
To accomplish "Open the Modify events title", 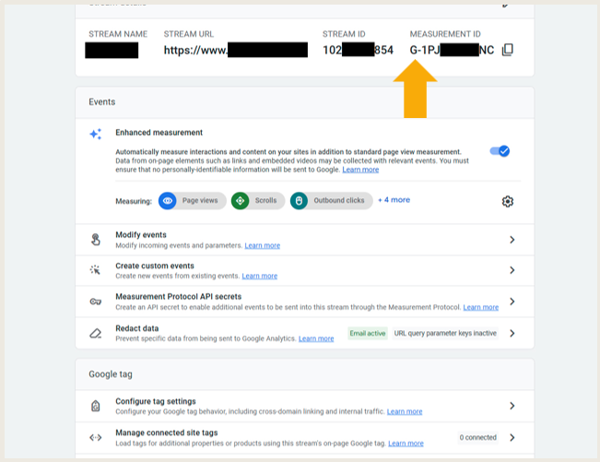I will (141, 235).
